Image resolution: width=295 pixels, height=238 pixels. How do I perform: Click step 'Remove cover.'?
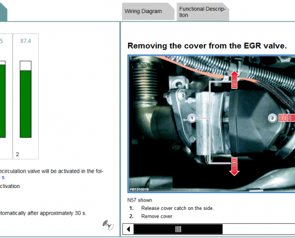tap(157, 217)
